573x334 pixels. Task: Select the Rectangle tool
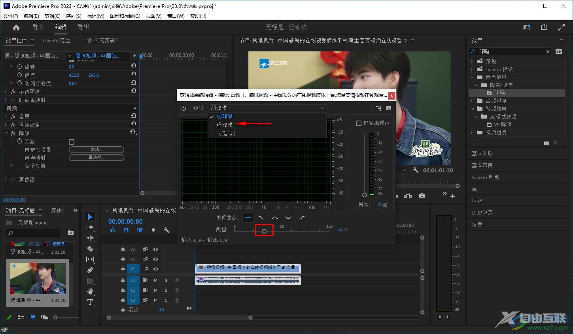click(x=90, y=281)
